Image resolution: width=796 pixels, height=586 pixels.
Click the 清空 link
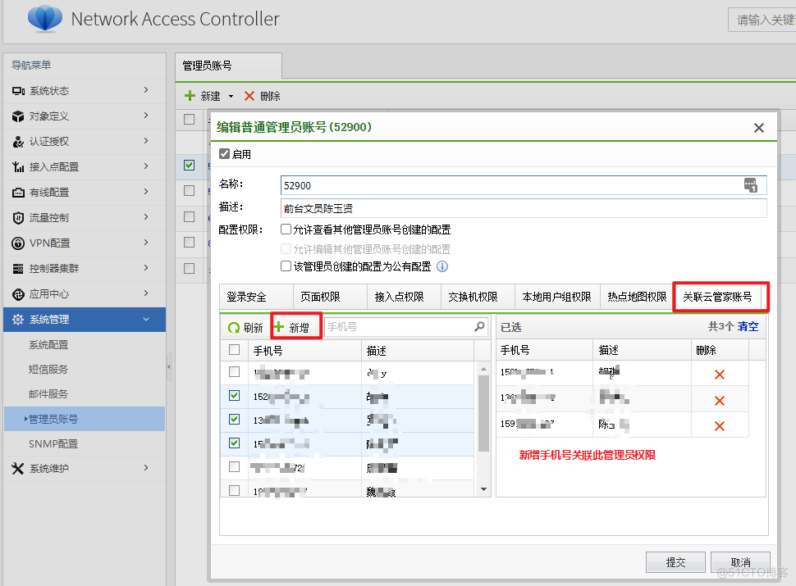(748, 326)
